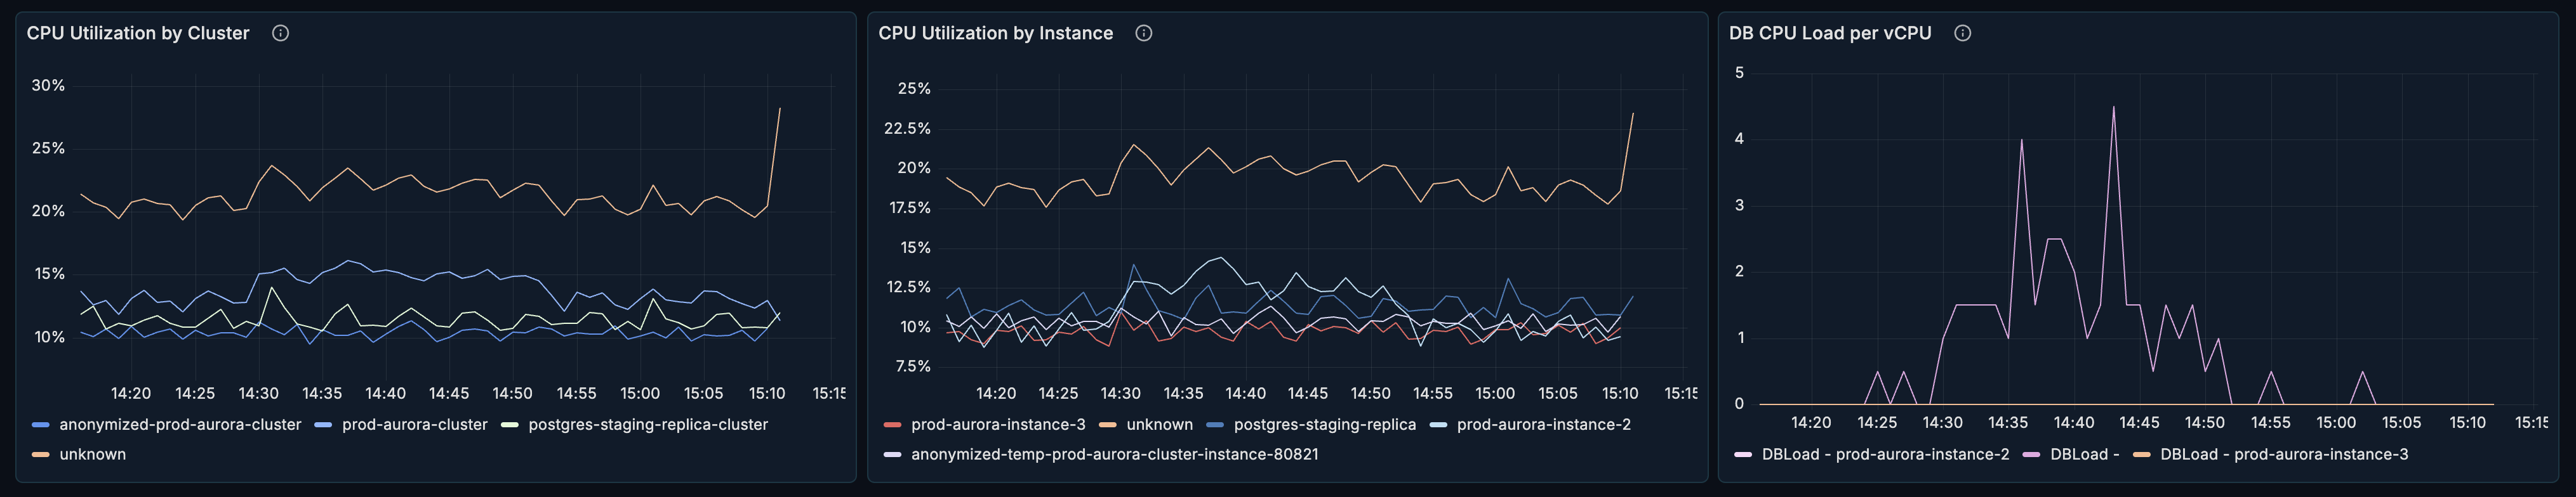The image size is (2576, 497).
Task: Click color marker of postgres-staging-replica-cluster legend
Action: pyautogui.click(x=509, y=425)
